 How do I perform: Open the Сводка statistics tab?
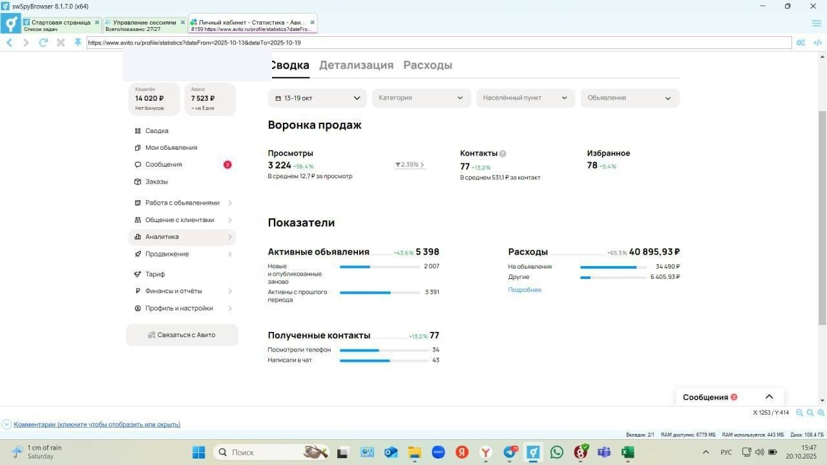pos(289,65)
